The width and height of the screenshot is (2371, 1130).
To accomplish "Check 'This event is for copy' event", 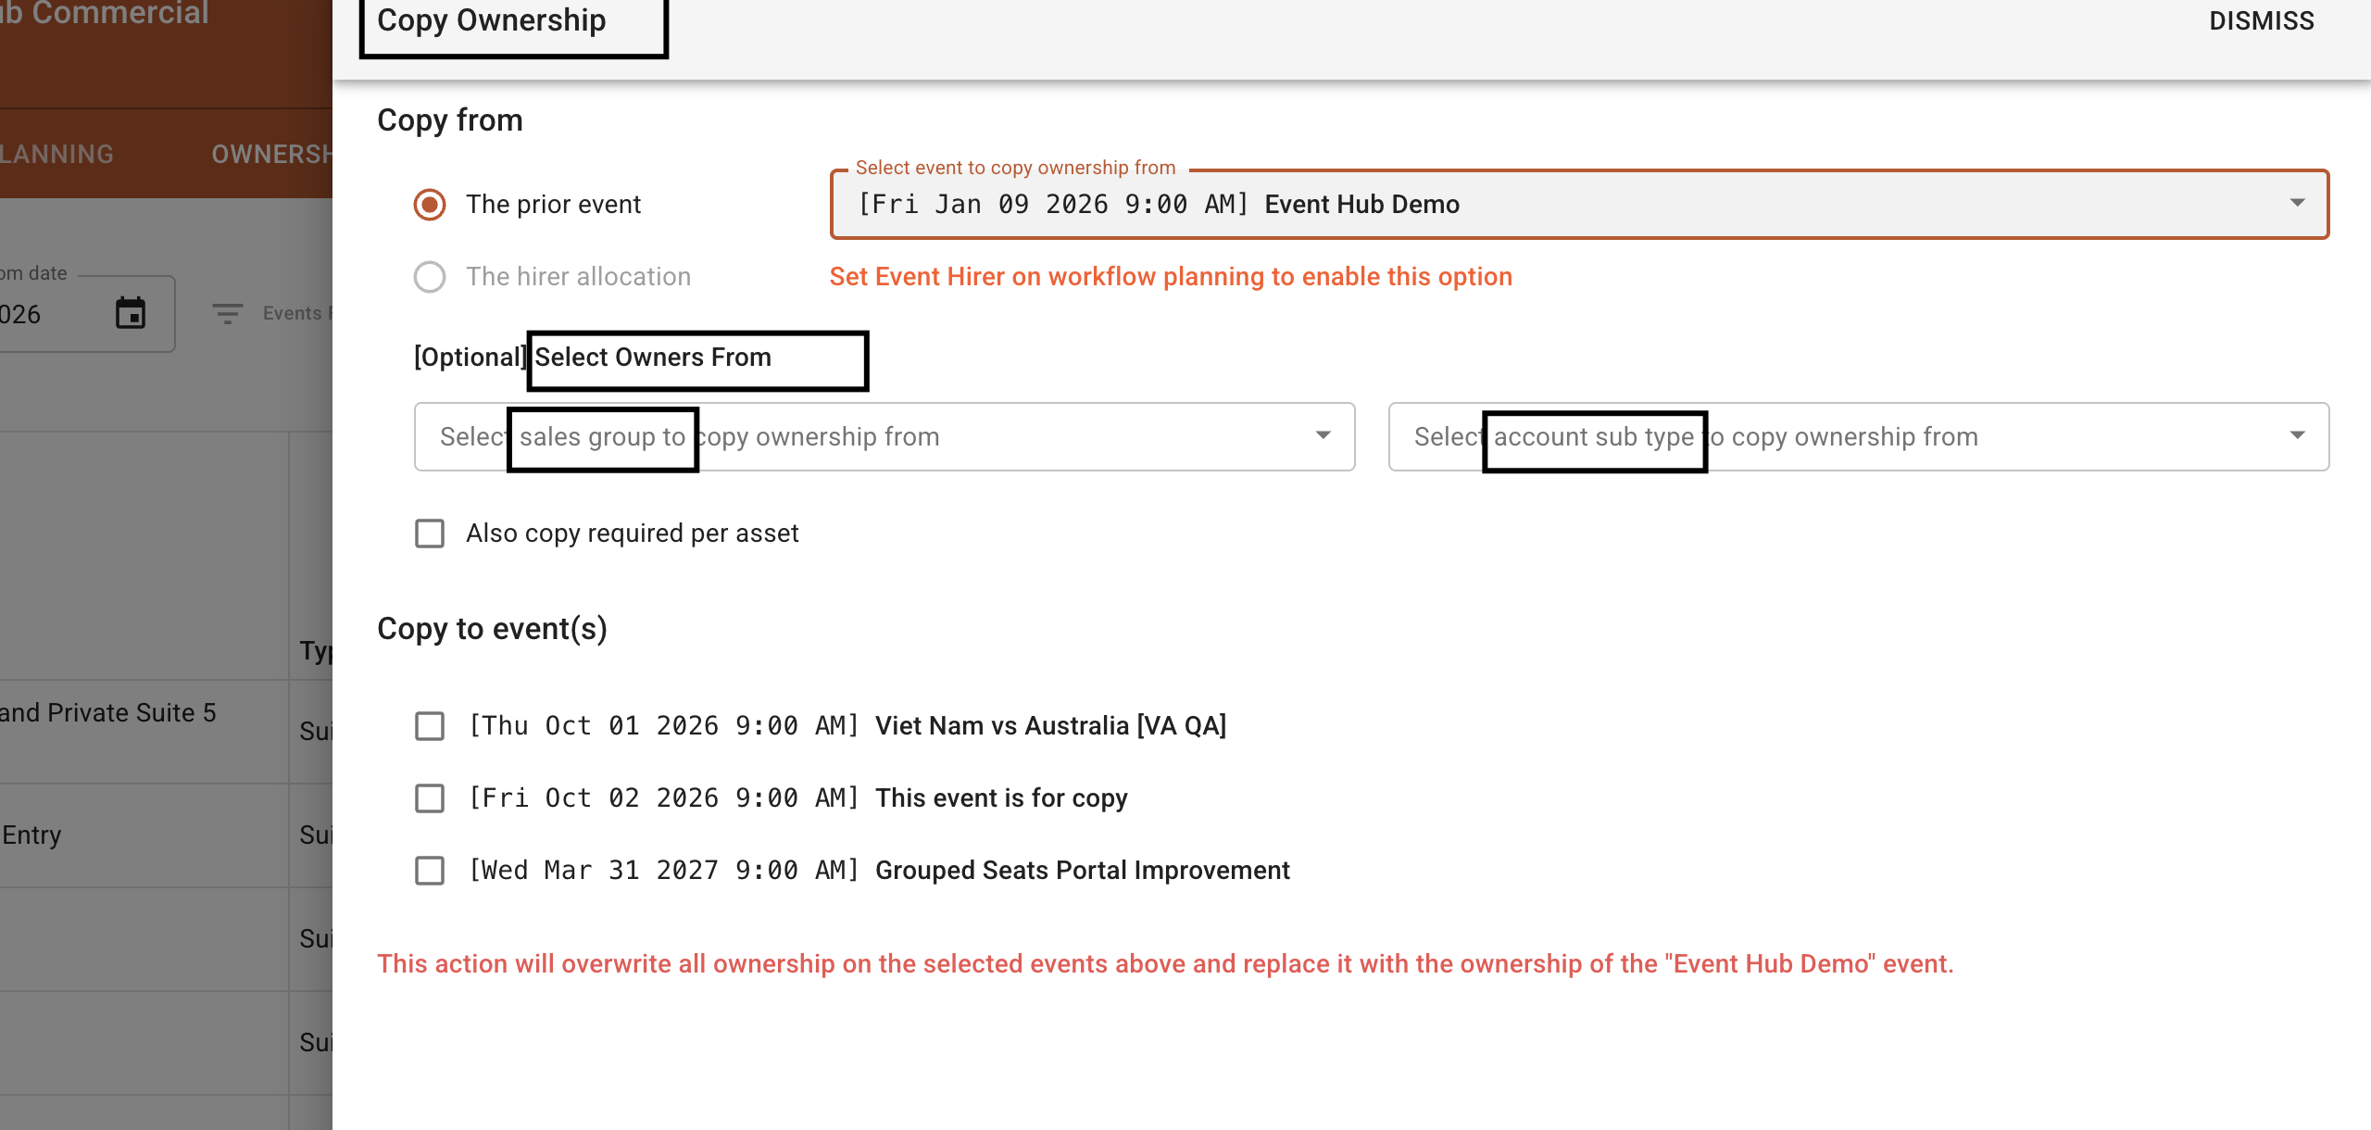I will (430, 798).
